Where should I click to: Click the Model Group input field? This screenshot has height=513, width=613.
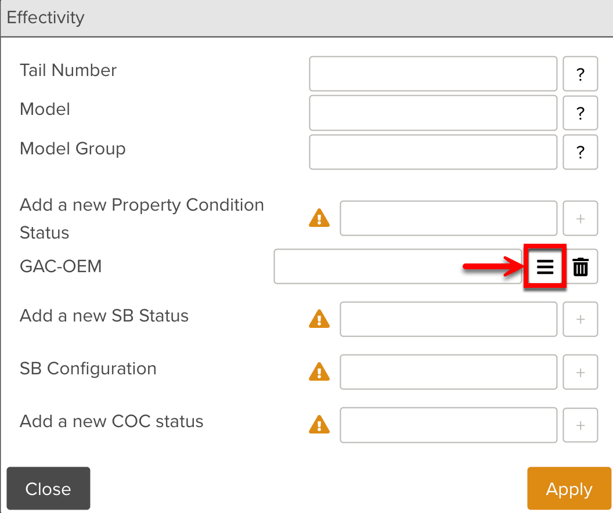click(x=433, y=152)
